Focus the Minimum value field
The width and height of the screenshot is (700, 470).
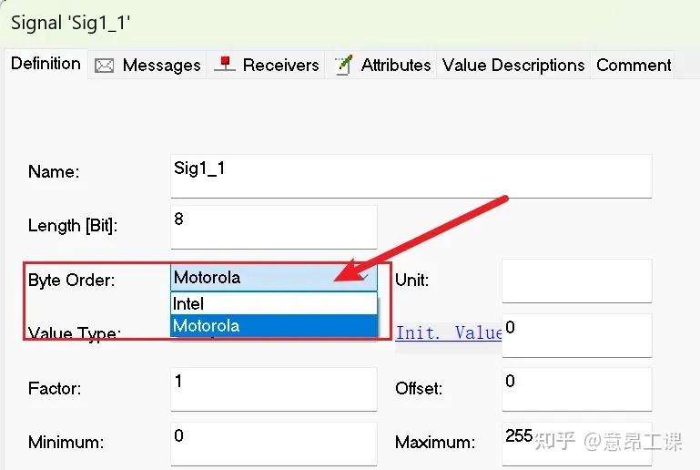pyautogui.click(x=273, y=444)
